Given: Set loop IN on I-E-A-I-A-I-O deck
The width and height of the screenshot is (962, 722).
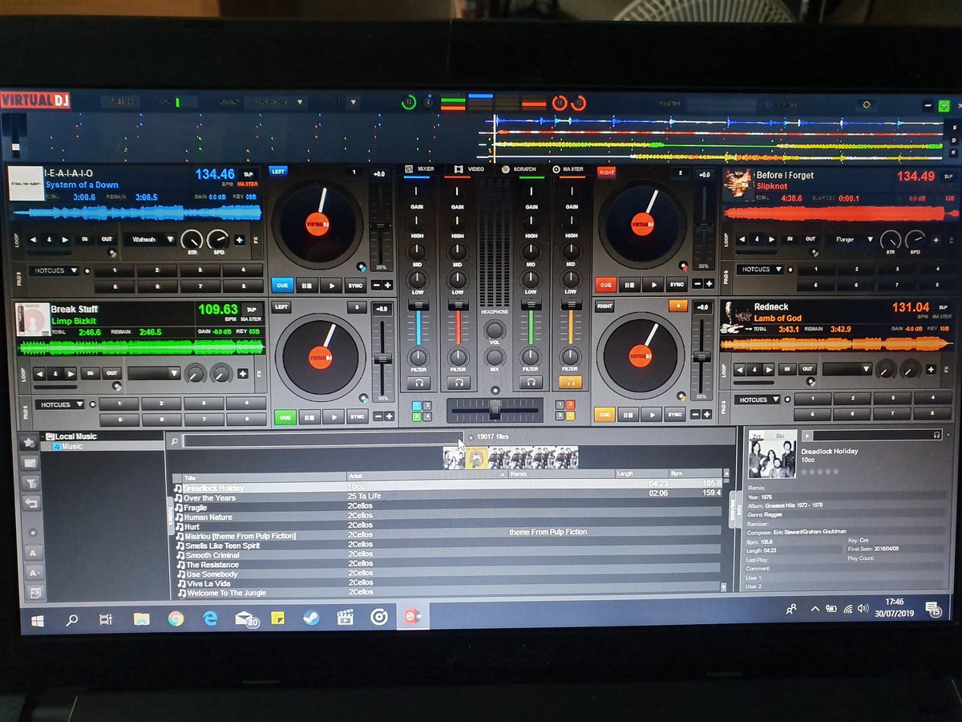Looking at the screenshot, I should 86,239.
